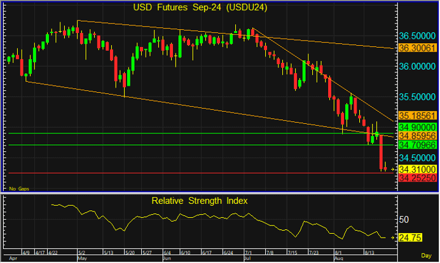Screen dimensions: 440x263
Task: Click the red 34.25250 price level tag
Action: click(416, 179)
